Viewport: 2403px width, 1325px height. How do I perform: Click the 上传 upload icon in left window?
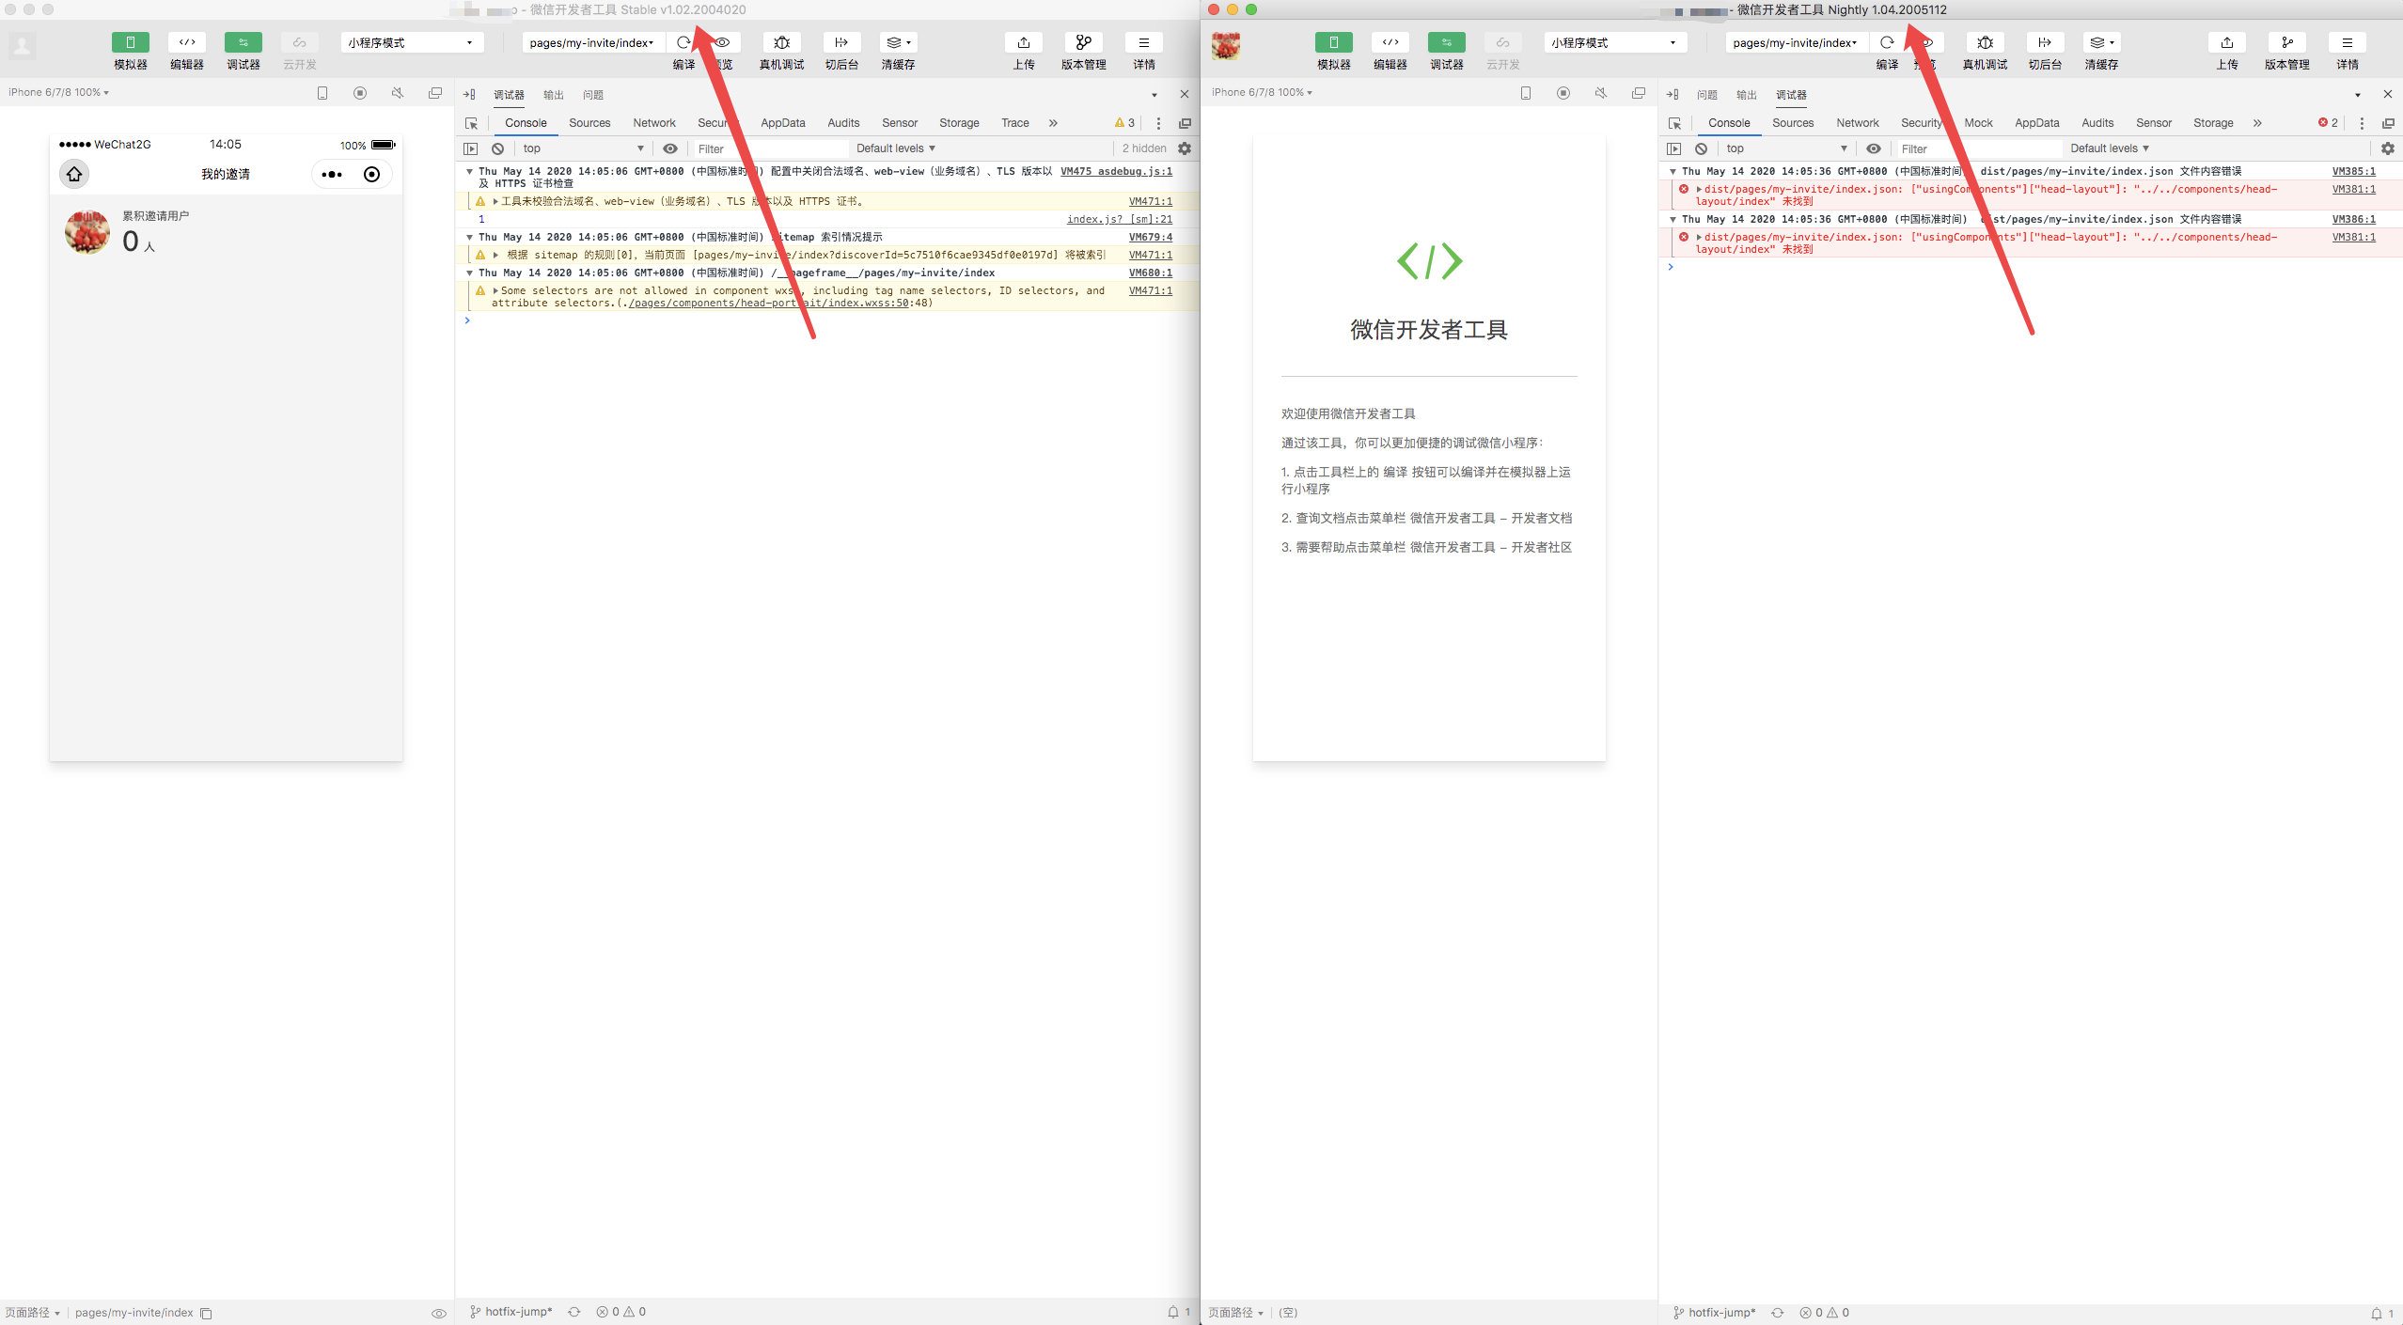1023,43
